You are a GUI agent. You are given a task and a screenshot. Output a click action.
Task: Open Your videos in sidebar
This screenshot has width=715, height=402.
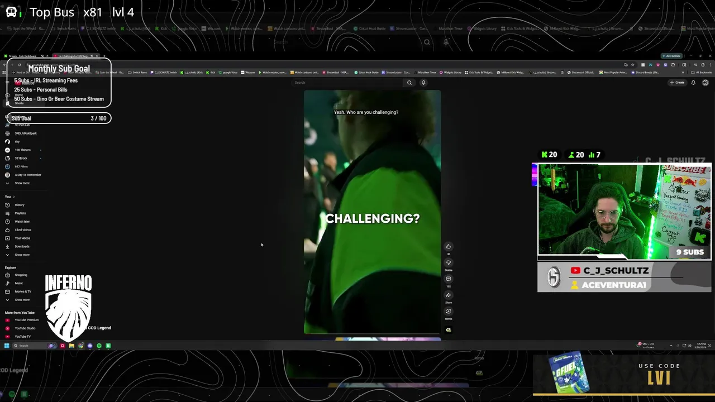[22, 238]
